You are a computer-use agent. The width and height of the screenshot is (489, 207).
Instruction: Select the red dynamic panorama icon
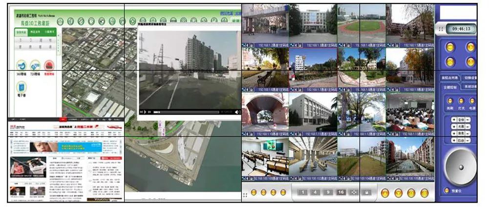click(49, 65)
